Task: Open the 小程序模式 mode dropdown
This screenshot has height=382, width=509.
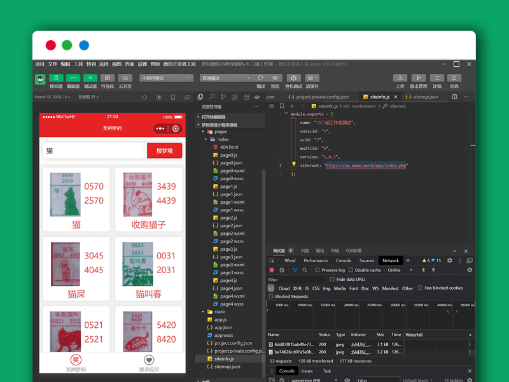Action: point(167,78)
